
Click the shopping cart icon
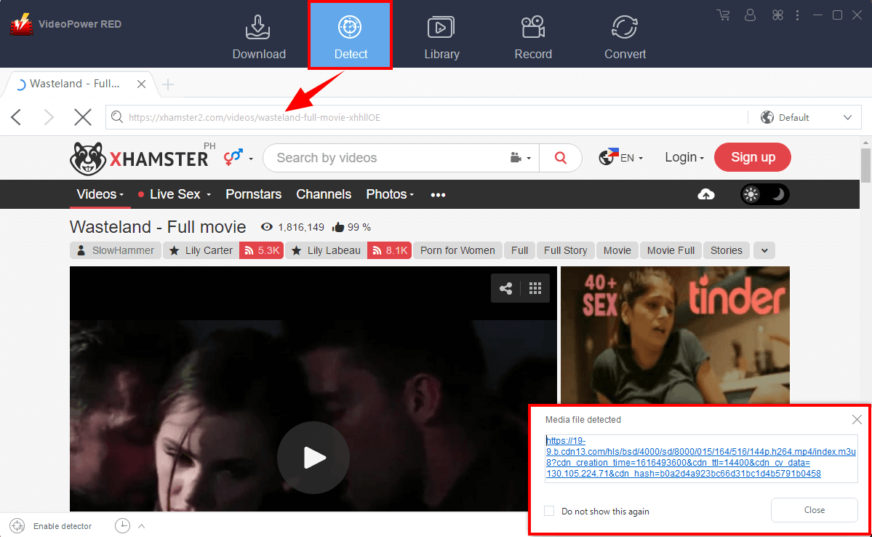pyautogui.click(x=723, y=15)
